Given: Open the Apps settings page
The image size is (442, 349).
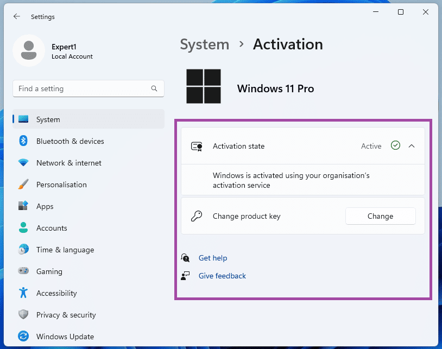Looking at the screenshot, I should (89, 206).
